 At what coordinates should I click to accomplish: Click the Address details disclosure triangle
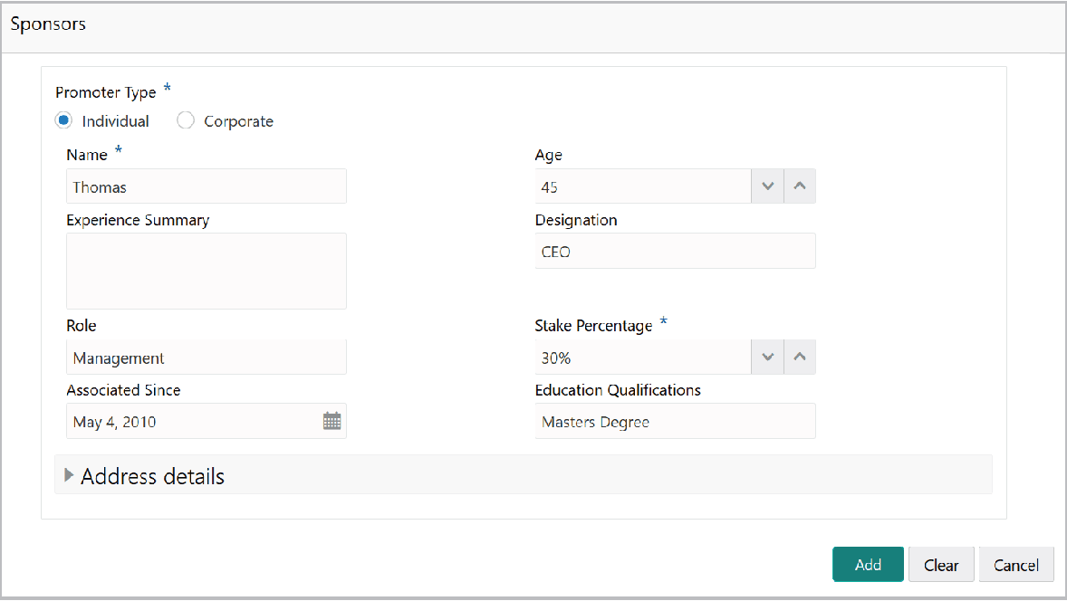click(x=69, y=474)
